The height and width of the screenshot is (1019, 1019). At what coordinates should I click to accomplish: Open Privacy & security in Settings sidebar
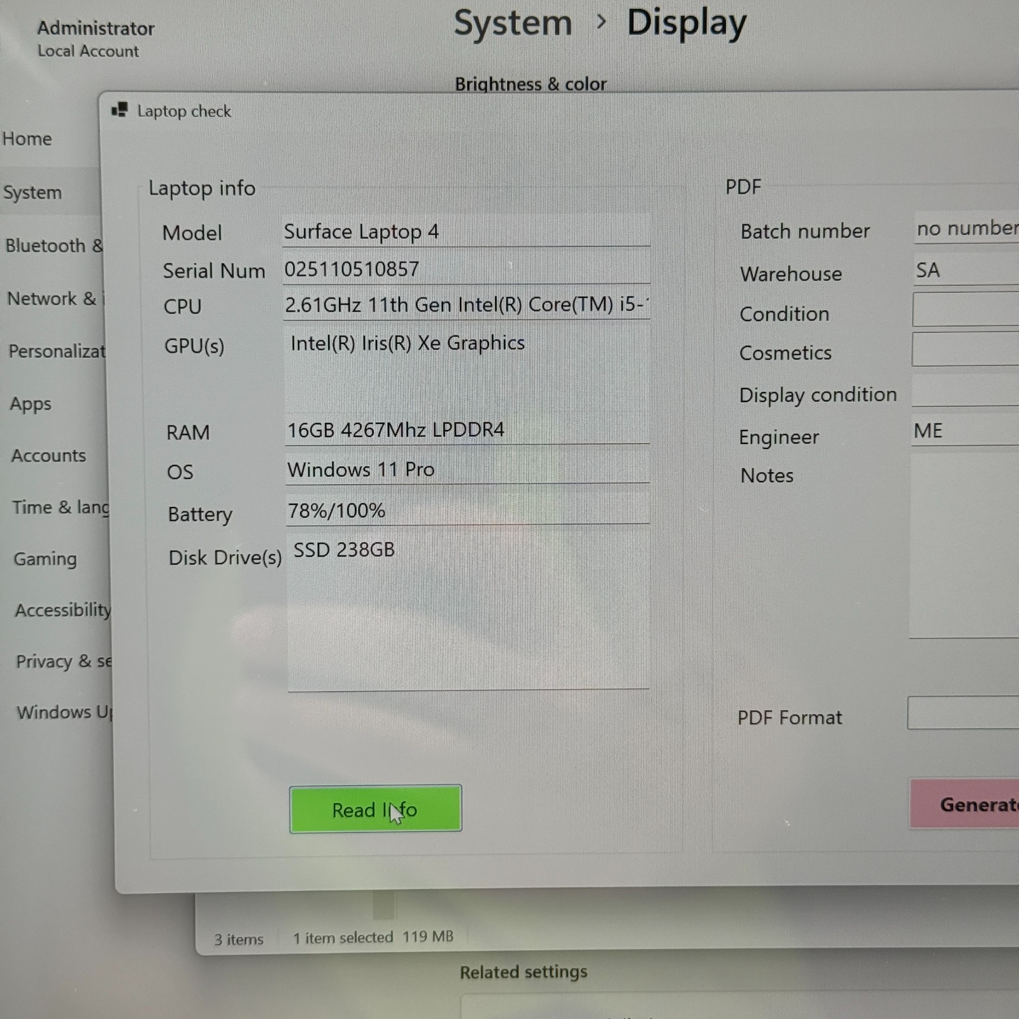64,662
